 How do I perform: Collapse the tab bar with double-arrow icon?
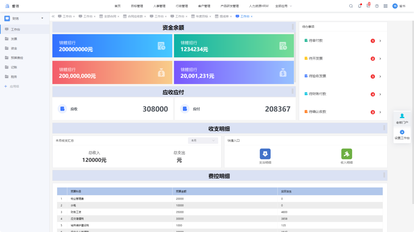pyautogui.click(x=53, y=17)
